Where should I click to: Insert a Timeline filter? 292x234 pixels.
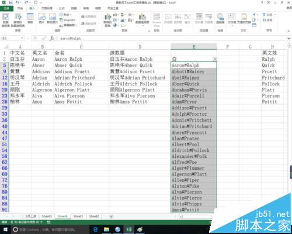pyautogui.click(x=208, y=19)
